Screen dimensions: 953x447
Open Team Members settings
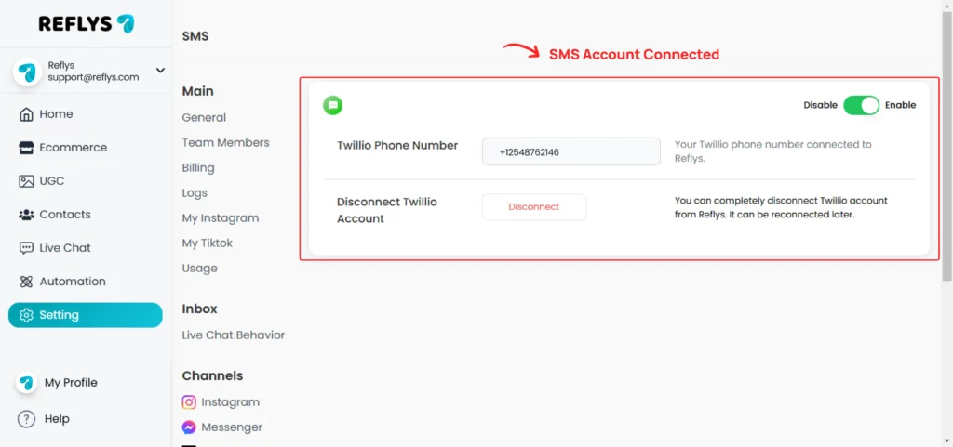[225, 142]
